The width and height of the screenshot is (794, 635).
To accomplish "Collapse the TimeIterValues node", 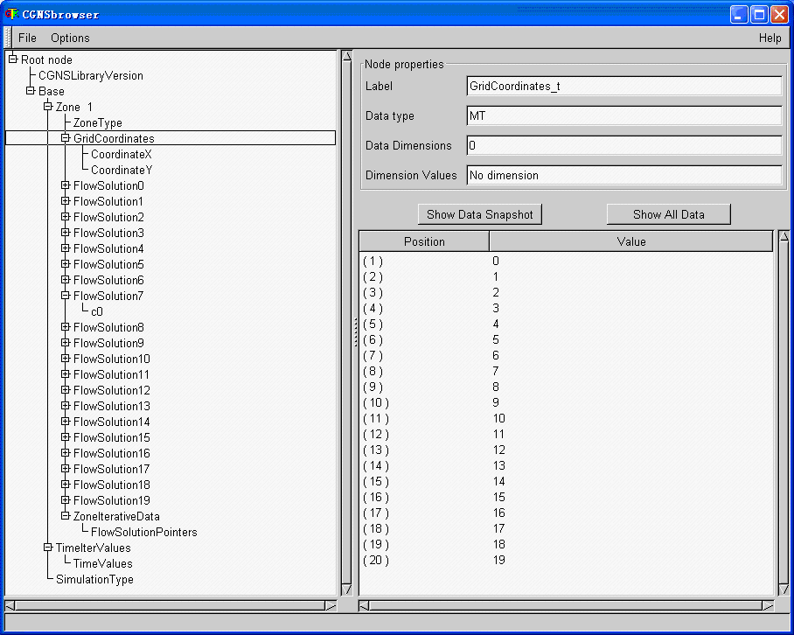I will (x=48, y=548).
